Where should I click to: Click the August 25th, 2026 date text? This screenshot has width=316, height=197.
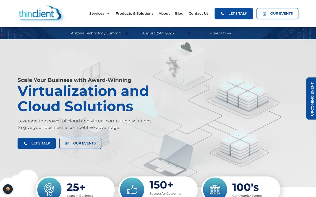[x=158, y=33]
